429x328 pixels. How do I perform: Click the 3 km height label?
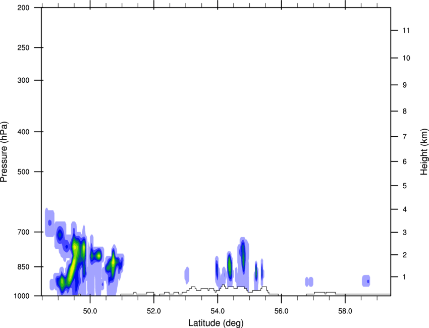click(405, 233)
